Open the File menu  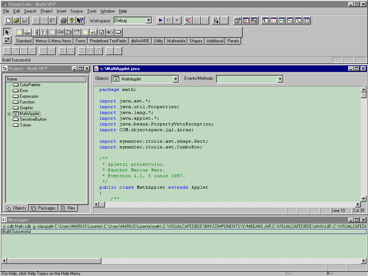click(6, 11)
